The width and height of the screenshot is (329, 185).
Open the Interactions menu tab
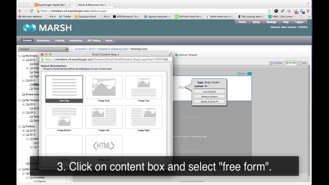tap(76, 40)
